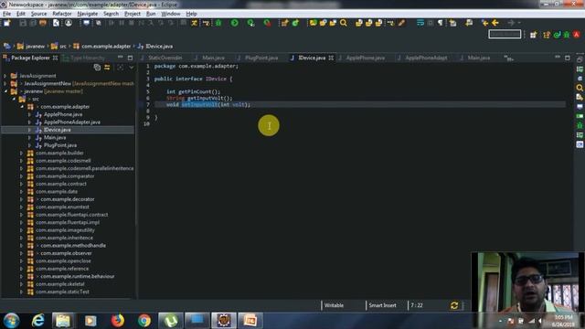Expand the JavaAssignmentNew project

[x=5, y=83]
